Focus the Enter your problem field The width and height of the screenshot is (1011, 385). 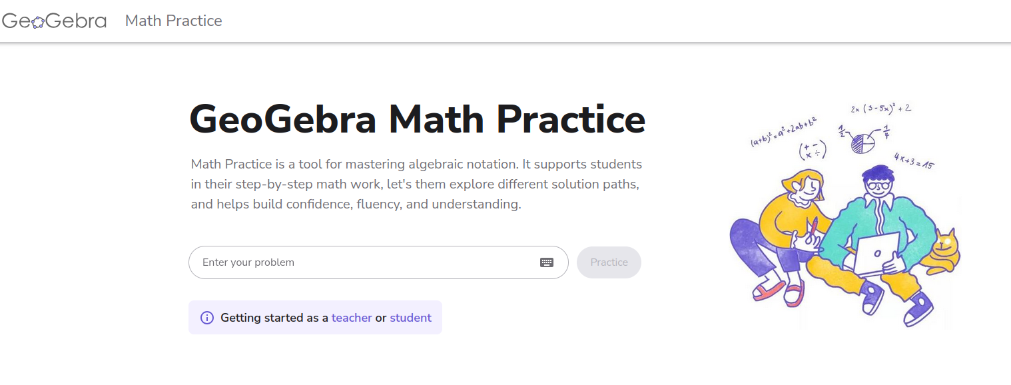coord(366,262)
